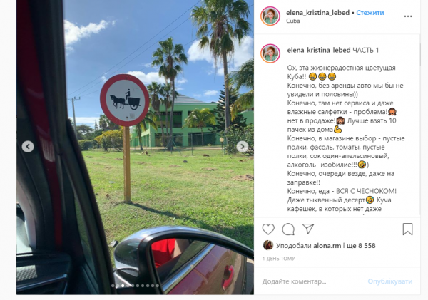Go to previous photo with left arrow

tap(28, 147)
